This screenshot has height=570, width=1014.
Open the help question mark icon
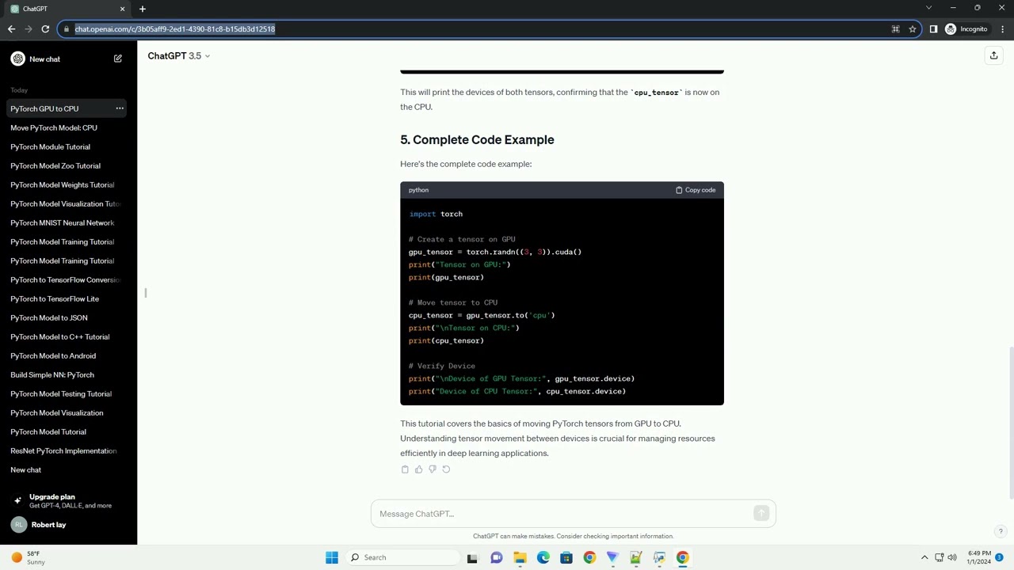tap(1001, 531)
